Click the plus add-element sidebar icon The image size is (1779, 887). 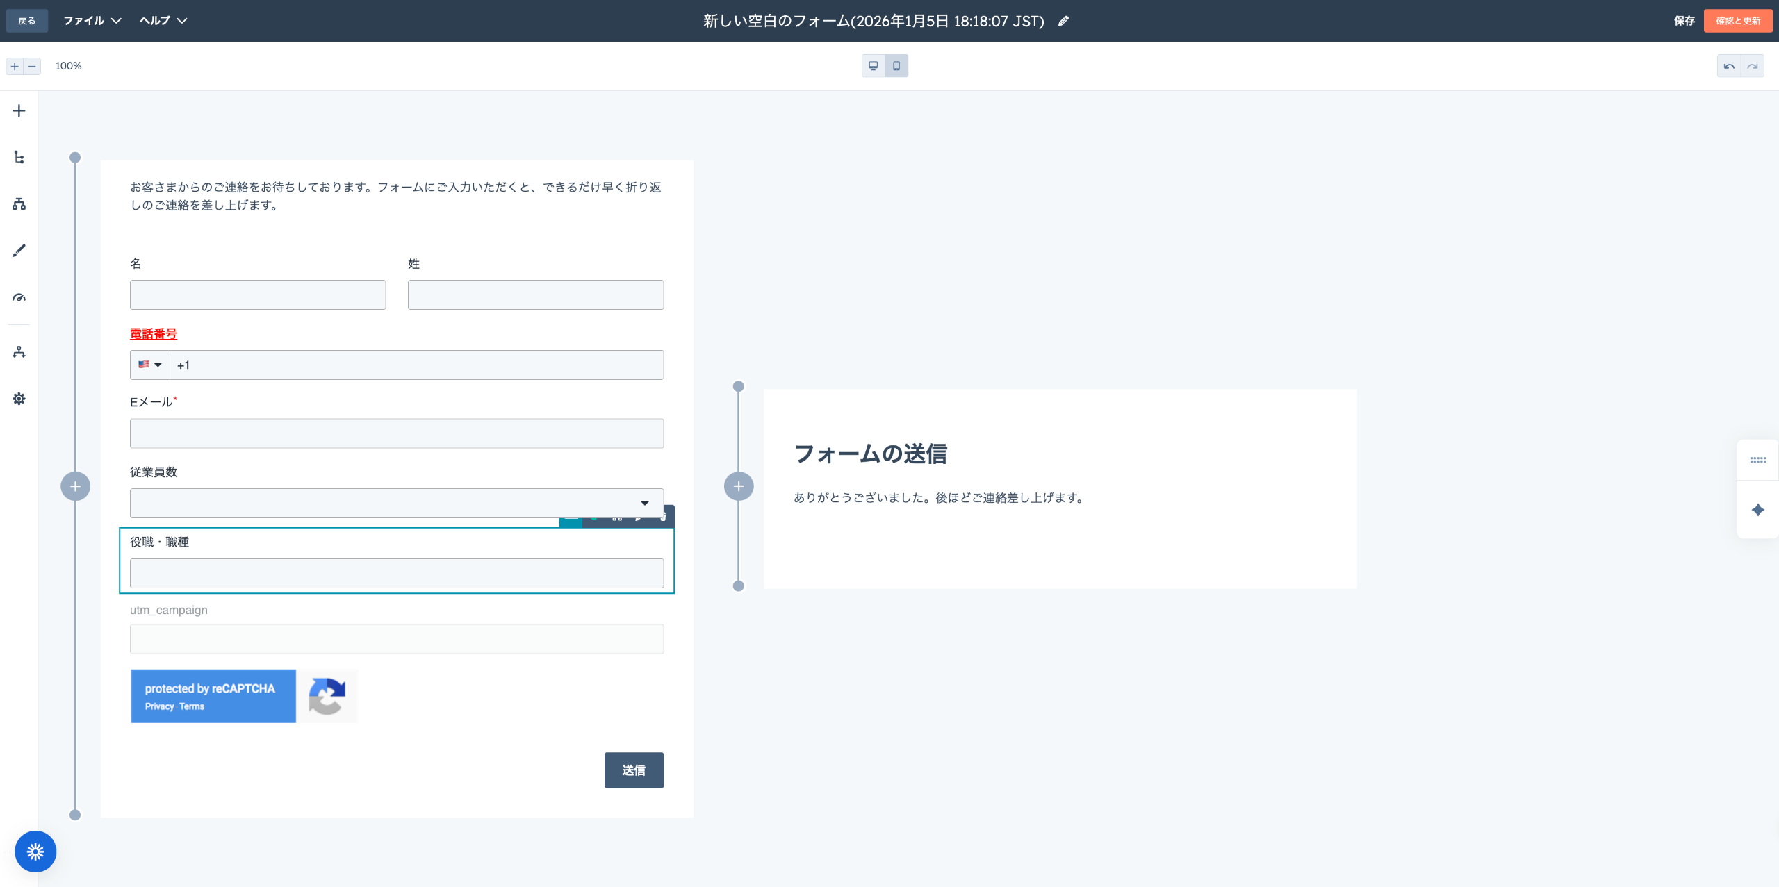(19, 111)
